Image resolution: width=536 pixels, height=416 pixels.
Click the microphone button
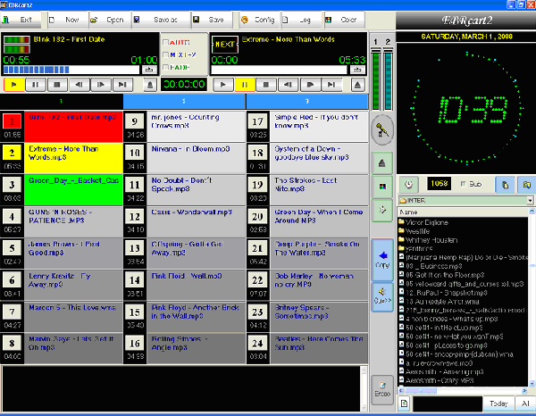click(x=382, y=130)
